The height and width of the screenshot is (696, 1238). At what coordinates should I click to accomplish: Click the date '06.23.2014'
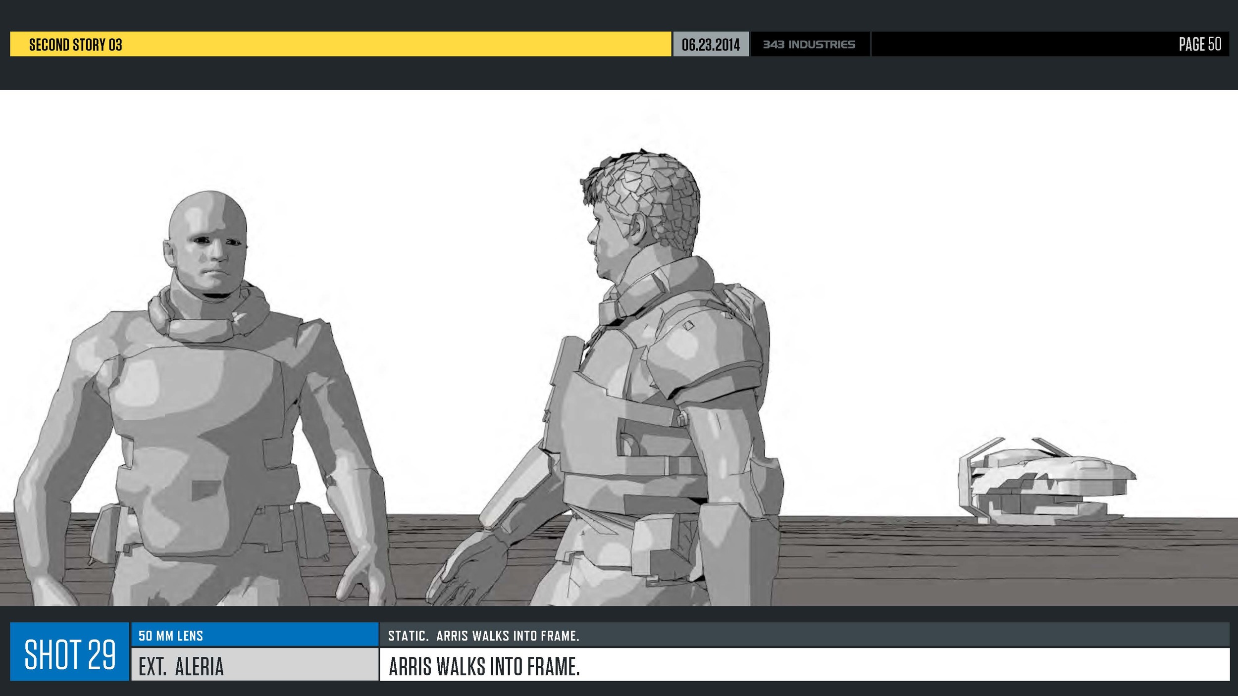click(711, 45)
